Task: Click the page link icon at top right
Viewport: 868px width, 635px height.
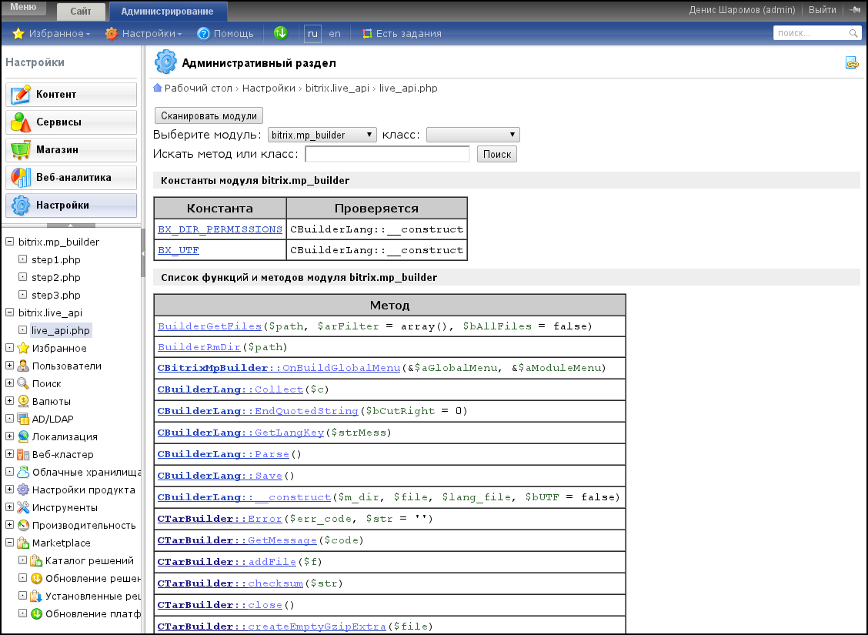Action: (852, 63)
